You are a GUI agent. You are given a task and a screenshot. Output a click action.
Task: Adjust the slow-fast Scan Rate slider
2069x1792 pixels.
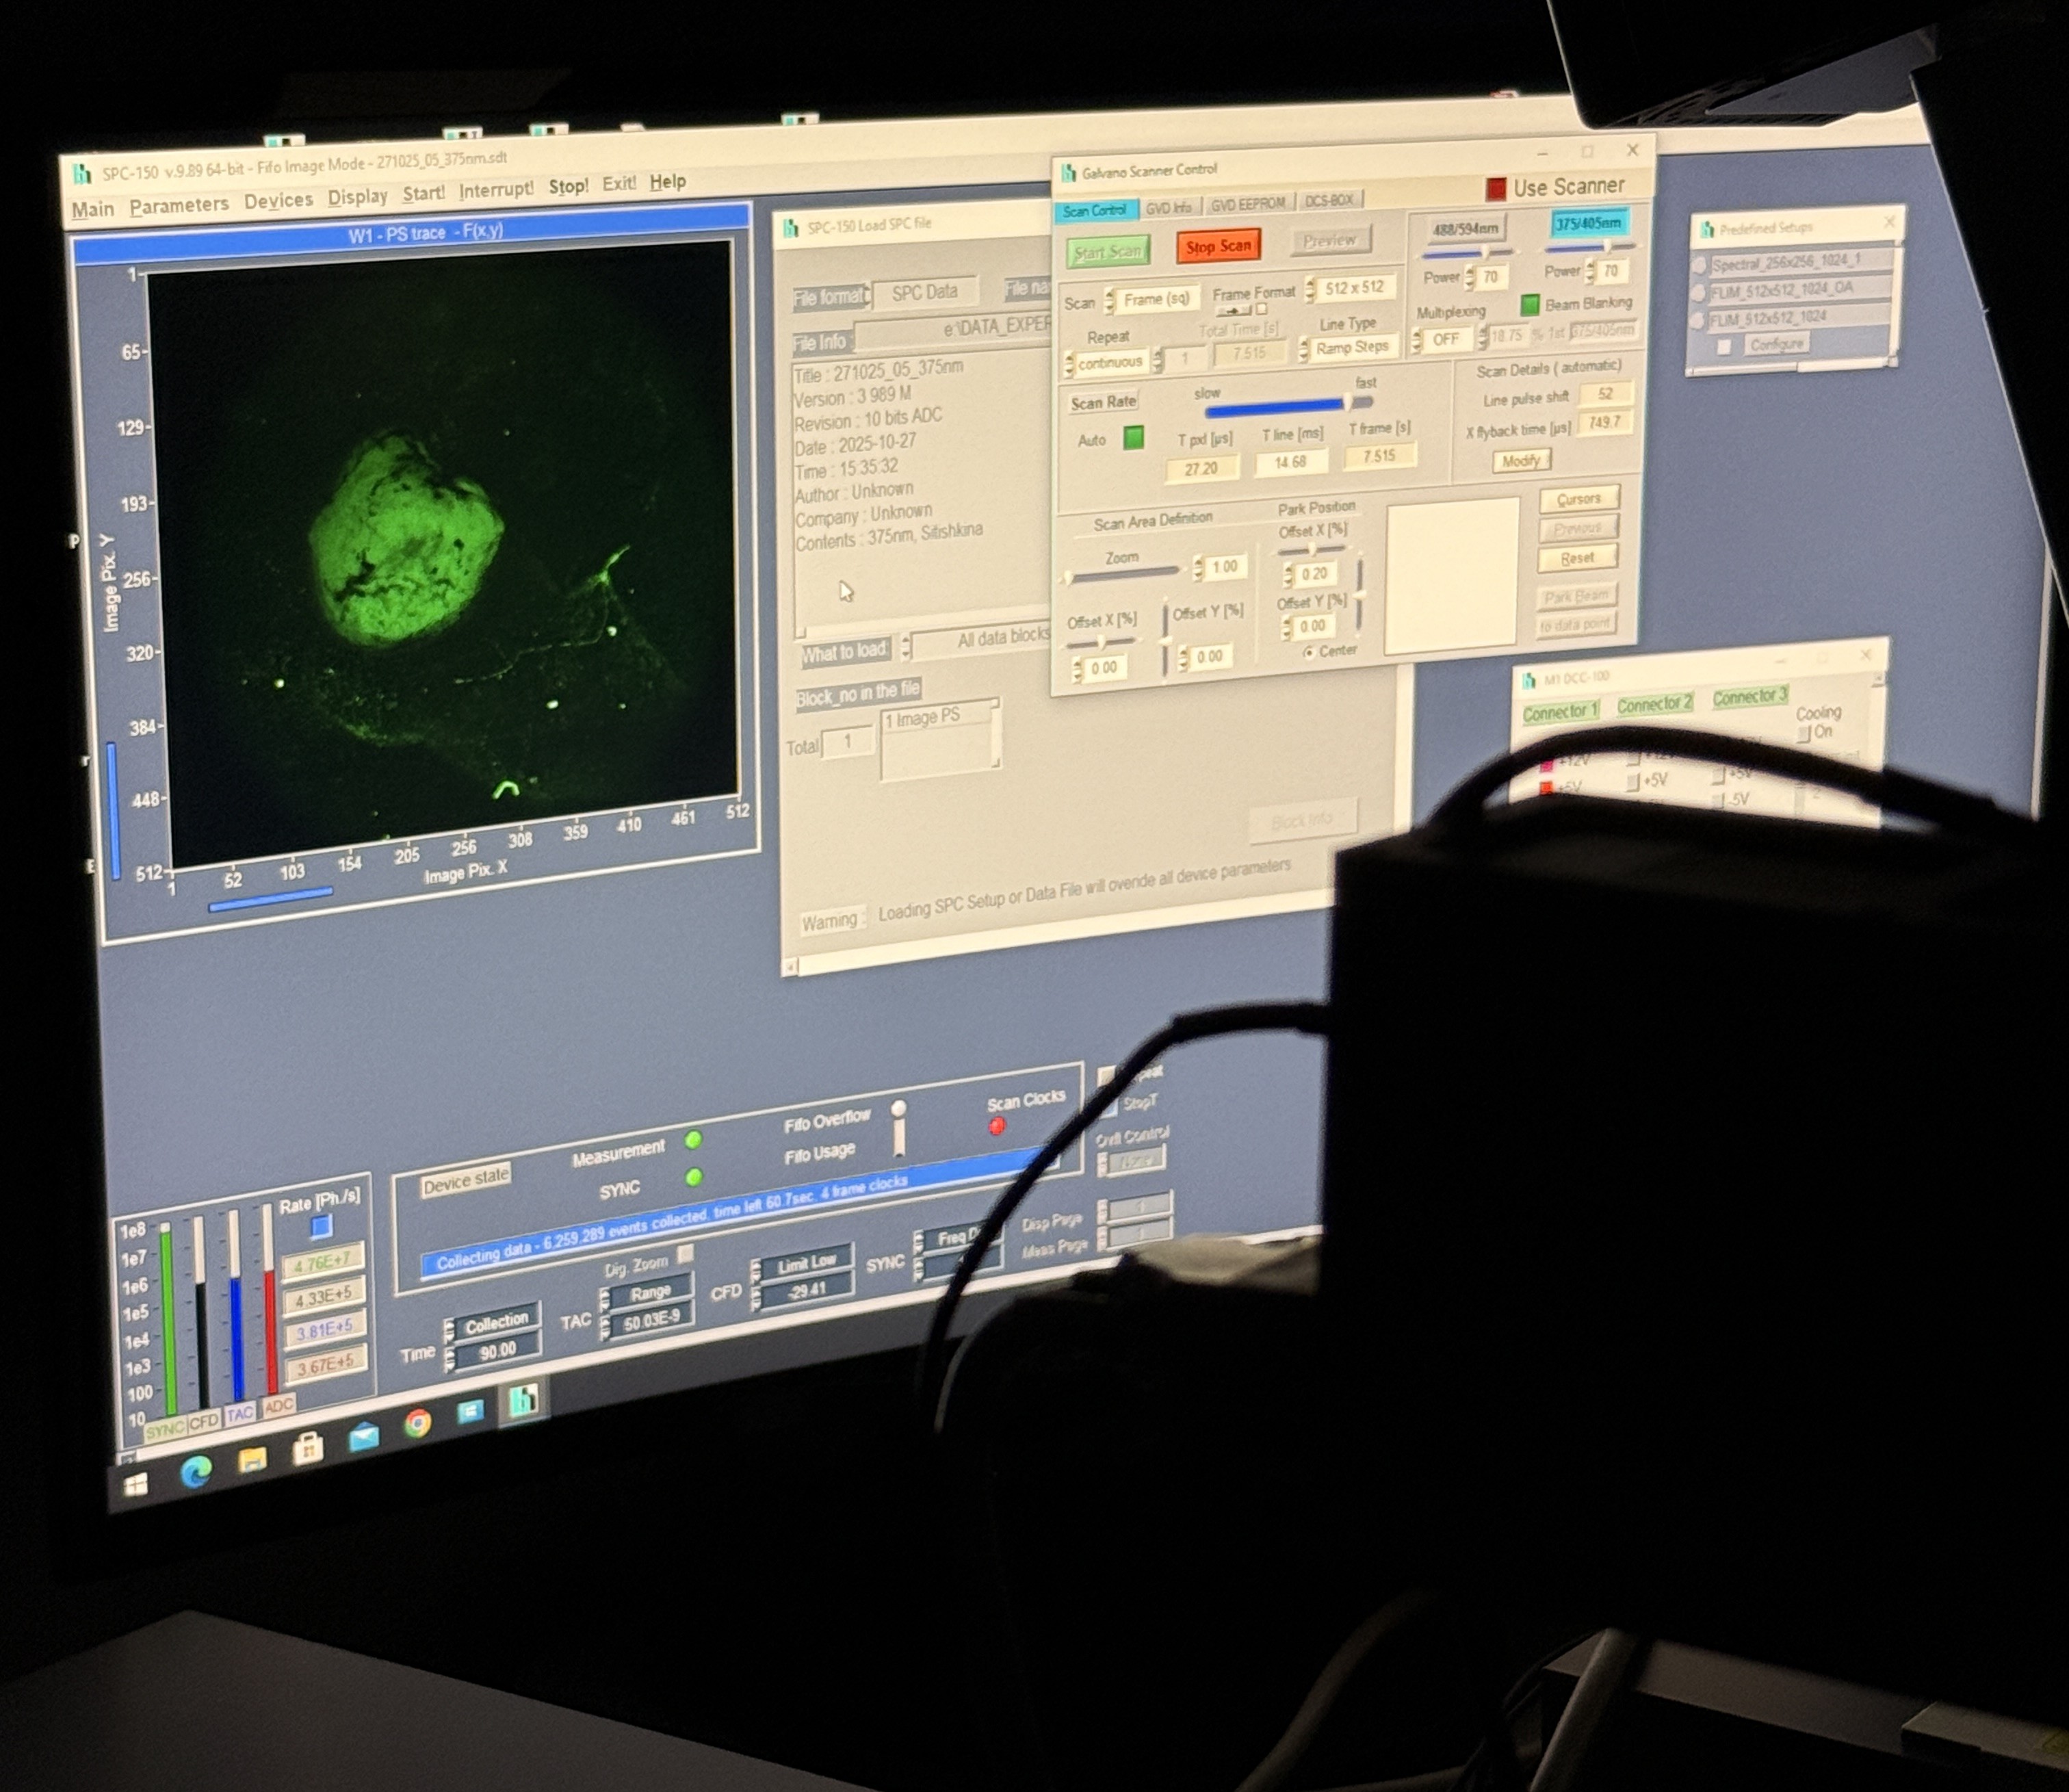(x=1348, y=403)
